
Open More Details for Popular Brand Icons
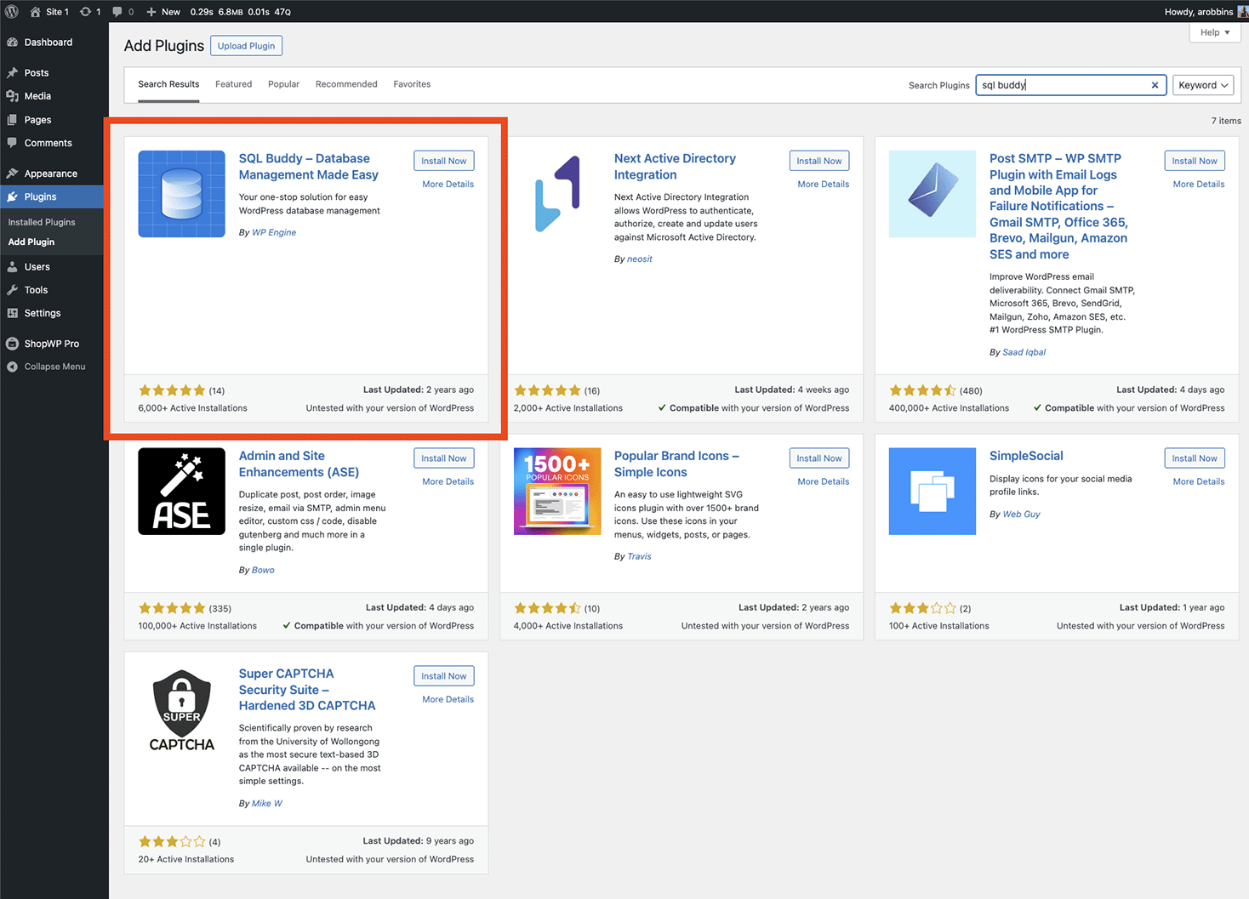(824, 481)
